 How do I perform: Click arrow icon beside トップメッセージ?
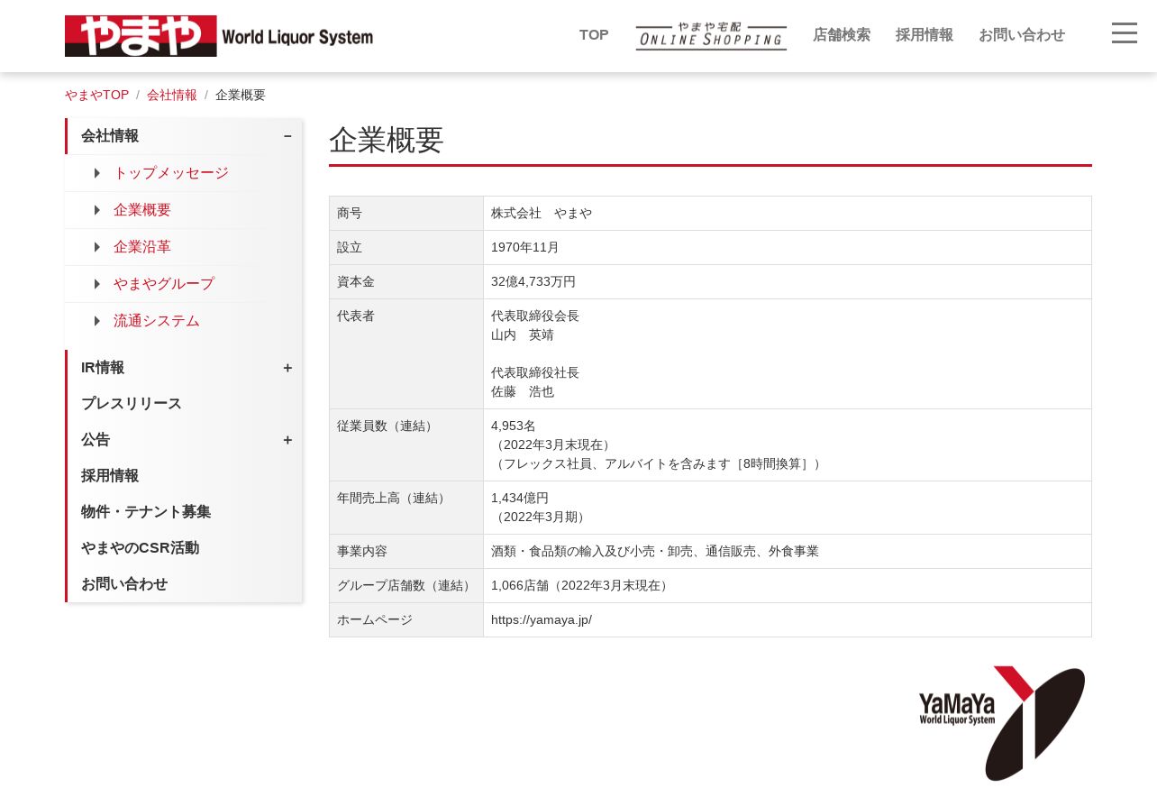pos(97,173)
